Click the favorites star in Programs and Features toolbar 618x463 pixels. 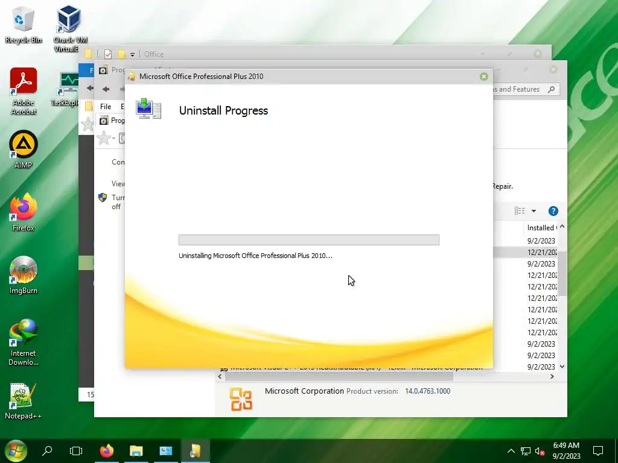coord(104,138)
